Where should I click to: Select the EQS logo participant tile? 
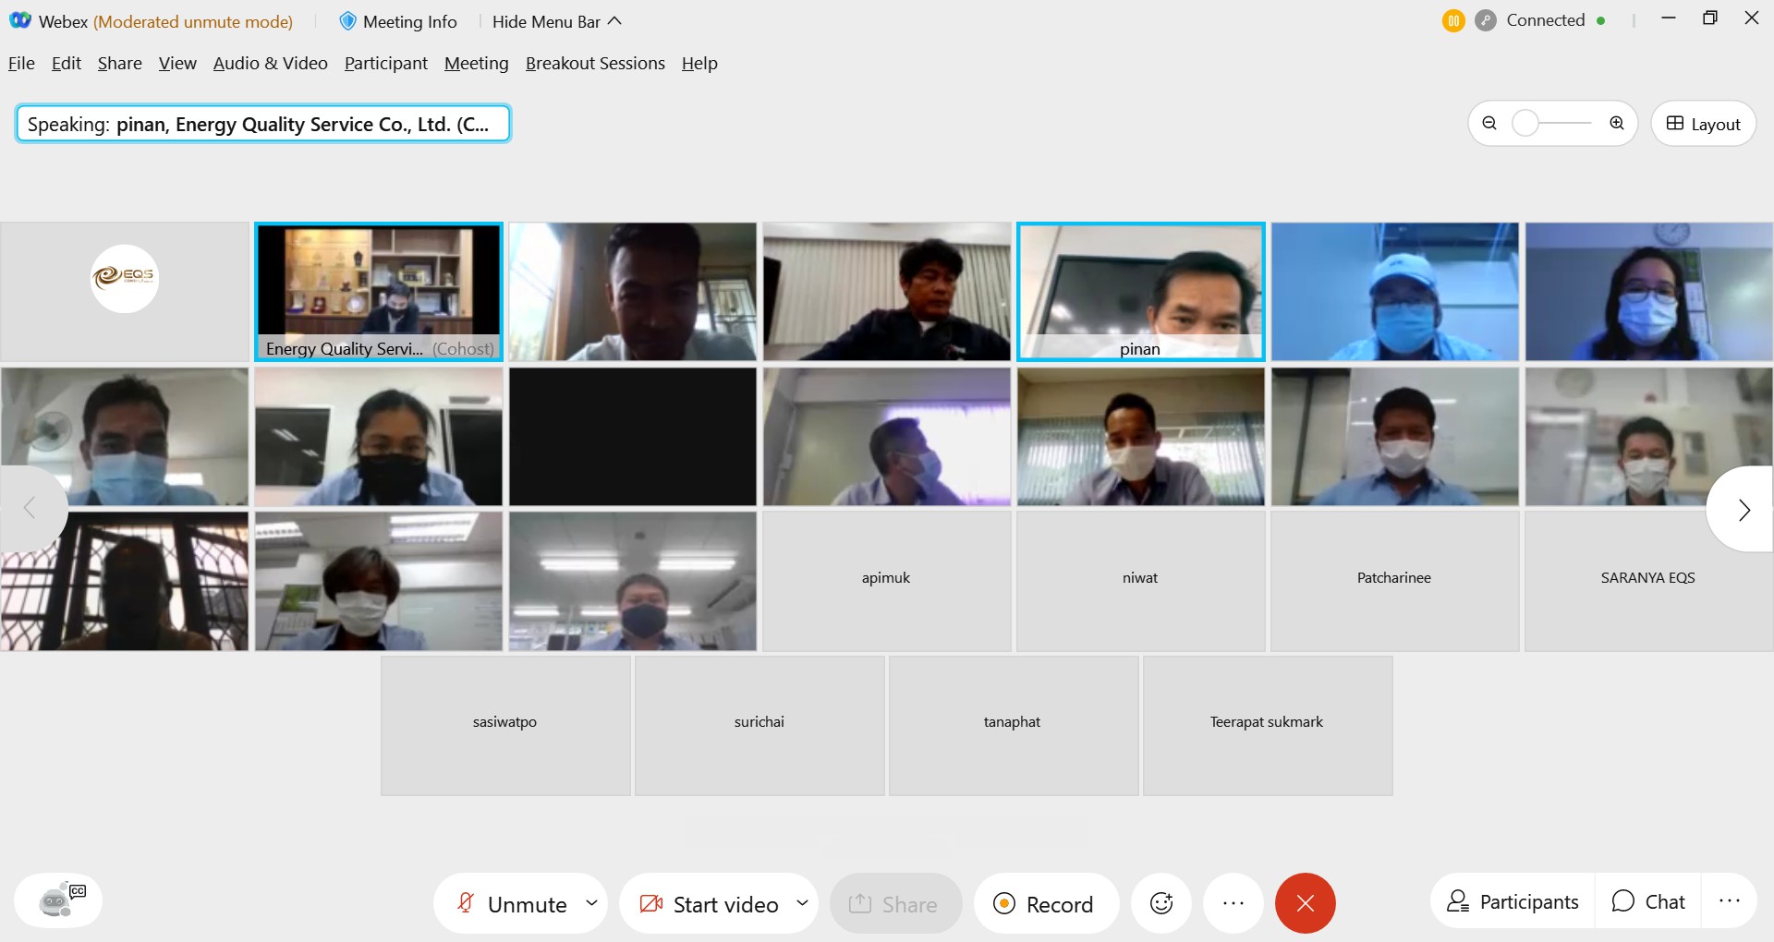(125, 291)
